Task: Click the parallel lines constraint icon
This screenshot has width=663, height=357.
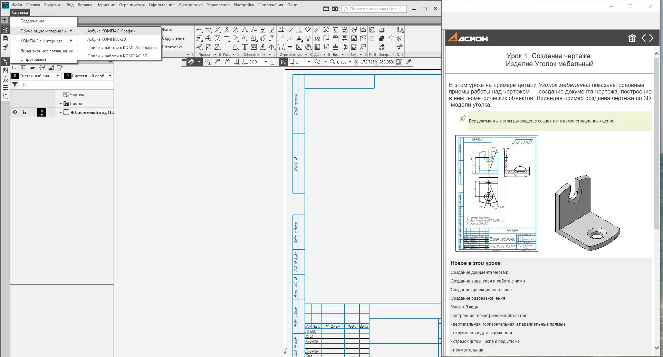Action: pos(290,30)
